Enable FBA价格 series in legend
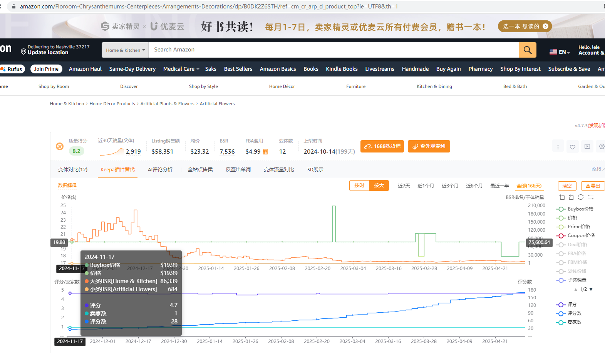This screenshot has height=353, width=605. (x=571, y=254)
